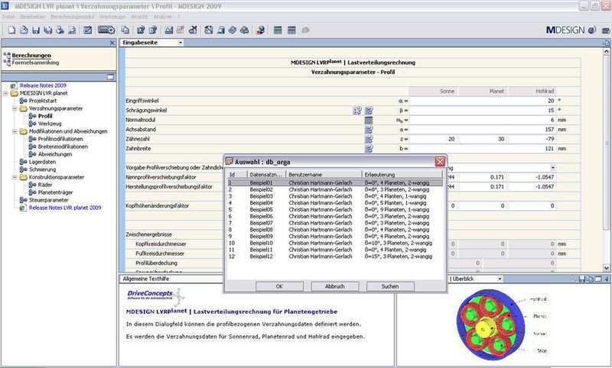Select the Formelsammlung section

(x=35, y=63)
